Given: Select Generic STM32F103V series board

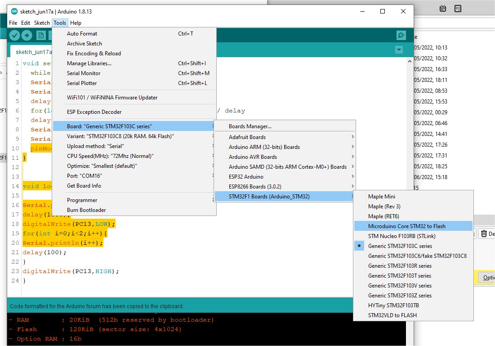Looking at the screenshot, I should [x=413, y=286].
